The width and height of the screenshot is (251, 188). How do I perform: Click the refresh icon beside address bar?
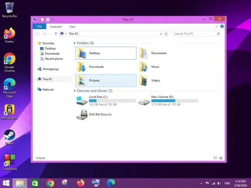pyautogui.click(x=166, y=34)
